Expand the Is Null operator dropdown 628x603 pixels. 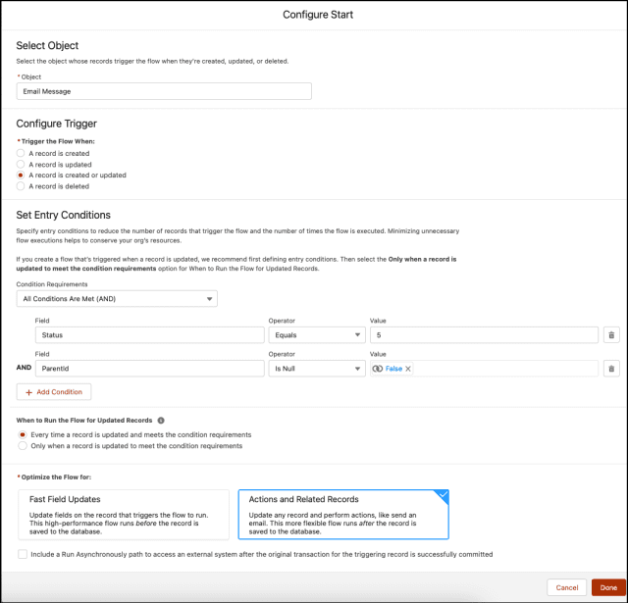314,369
